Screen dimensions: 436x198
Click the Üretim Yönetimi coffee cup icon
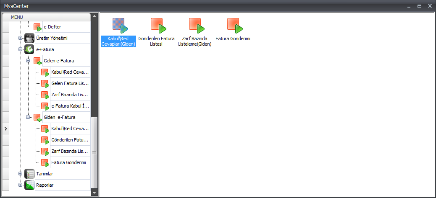[x=29, y=38]
